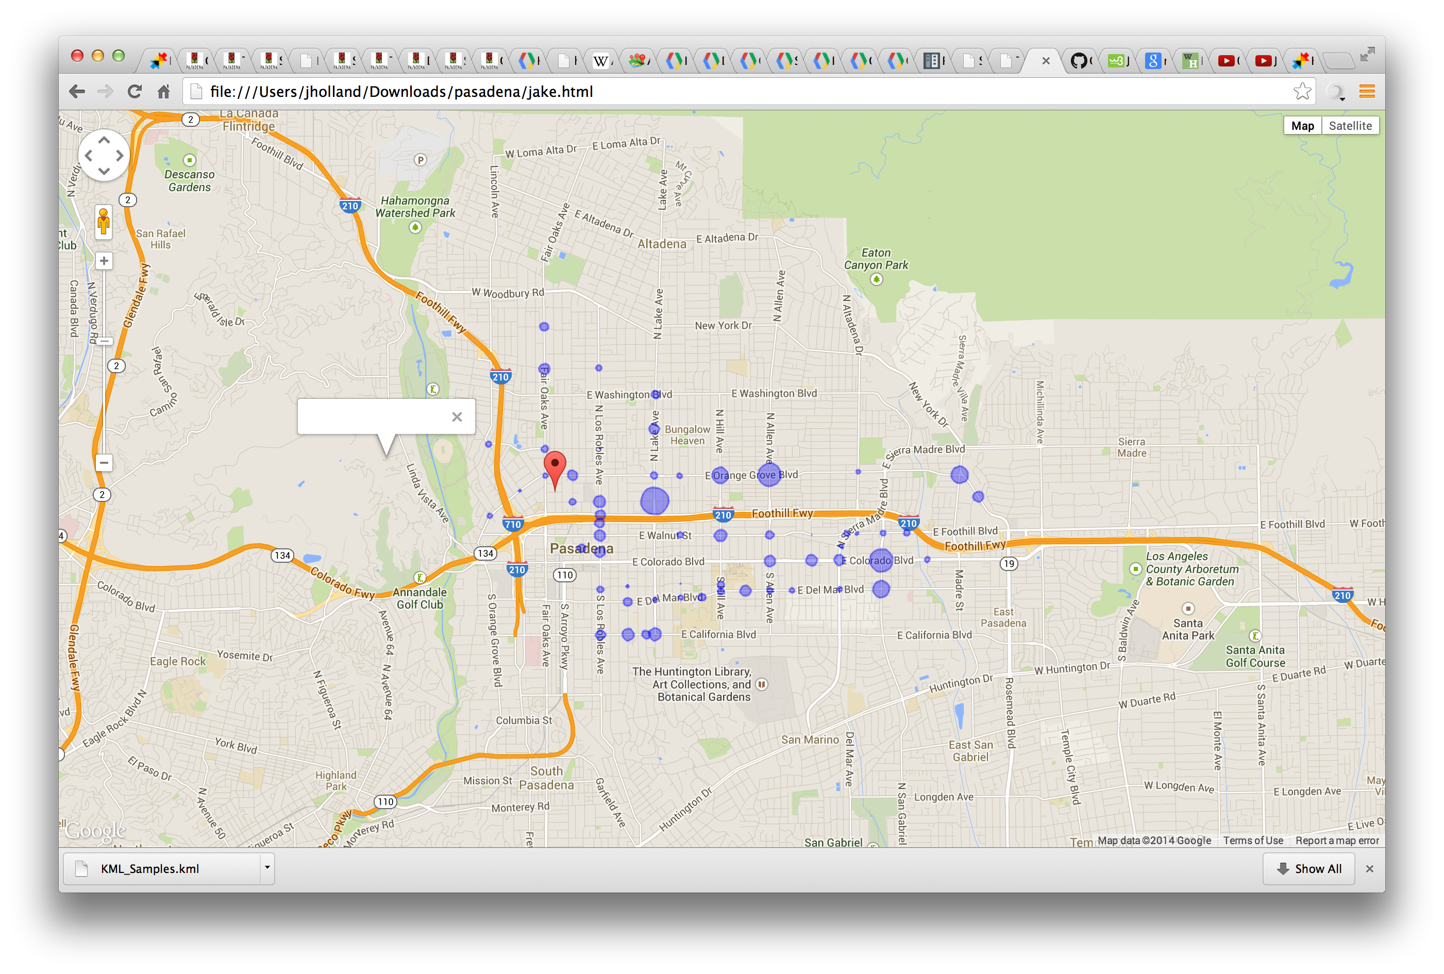Switch to the Wikipedia tab
Screen dimensions: 1444x974
600,61
